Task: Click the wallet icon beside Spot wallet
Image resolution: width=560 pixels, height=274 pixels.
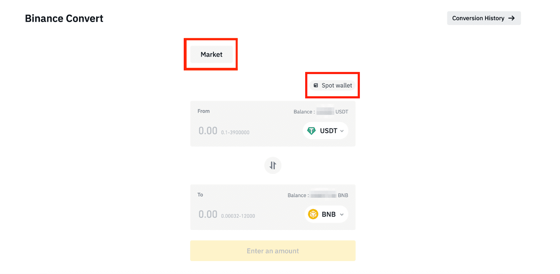Action: pyautogui.click(x=316, y=85)
